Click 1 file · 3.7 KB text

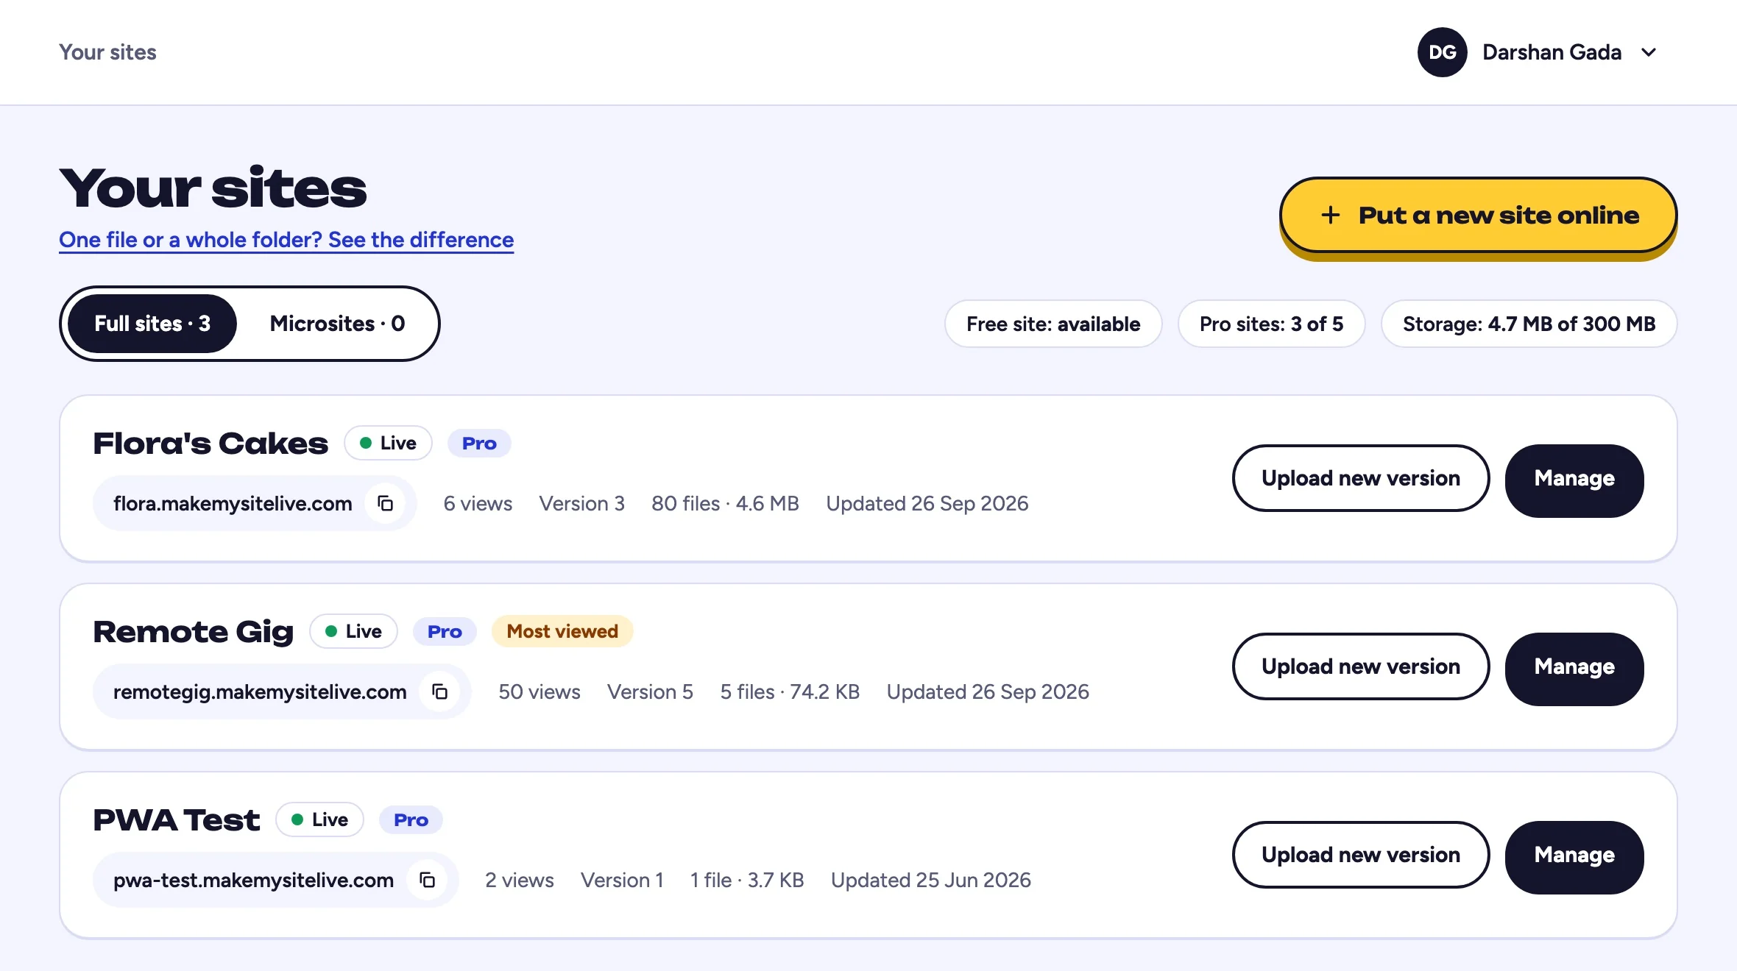point(747,880)
